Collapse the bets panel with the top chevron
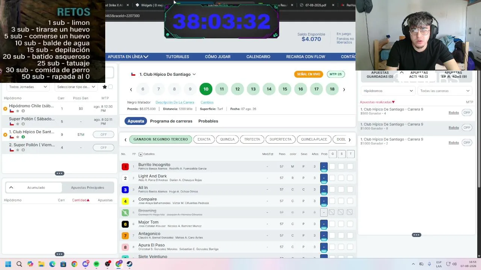 click(401, 72)
